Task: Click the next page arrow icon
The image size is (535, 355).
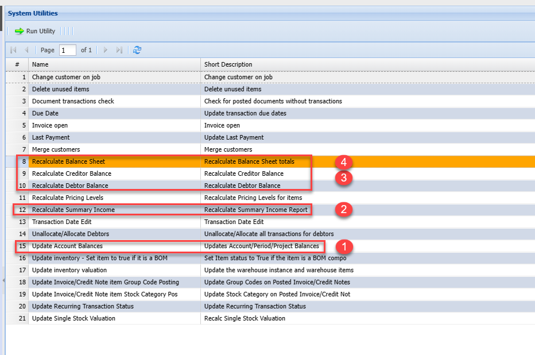Action: pyautogui.click(x=106, y=50)
